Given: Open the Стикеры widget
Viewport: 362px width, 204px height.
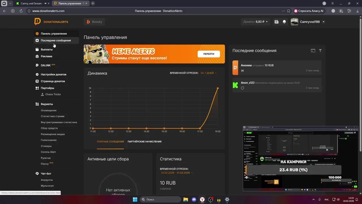Looking at the screenshot, I should 46,146.
